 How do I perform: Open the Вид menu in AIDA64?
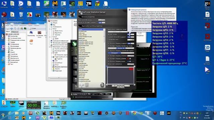(12, 25)
